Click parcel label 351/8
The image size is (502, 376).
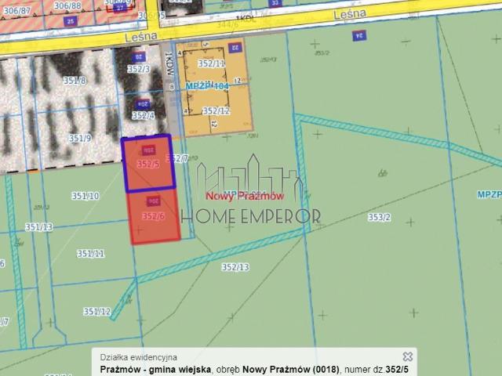75,80
